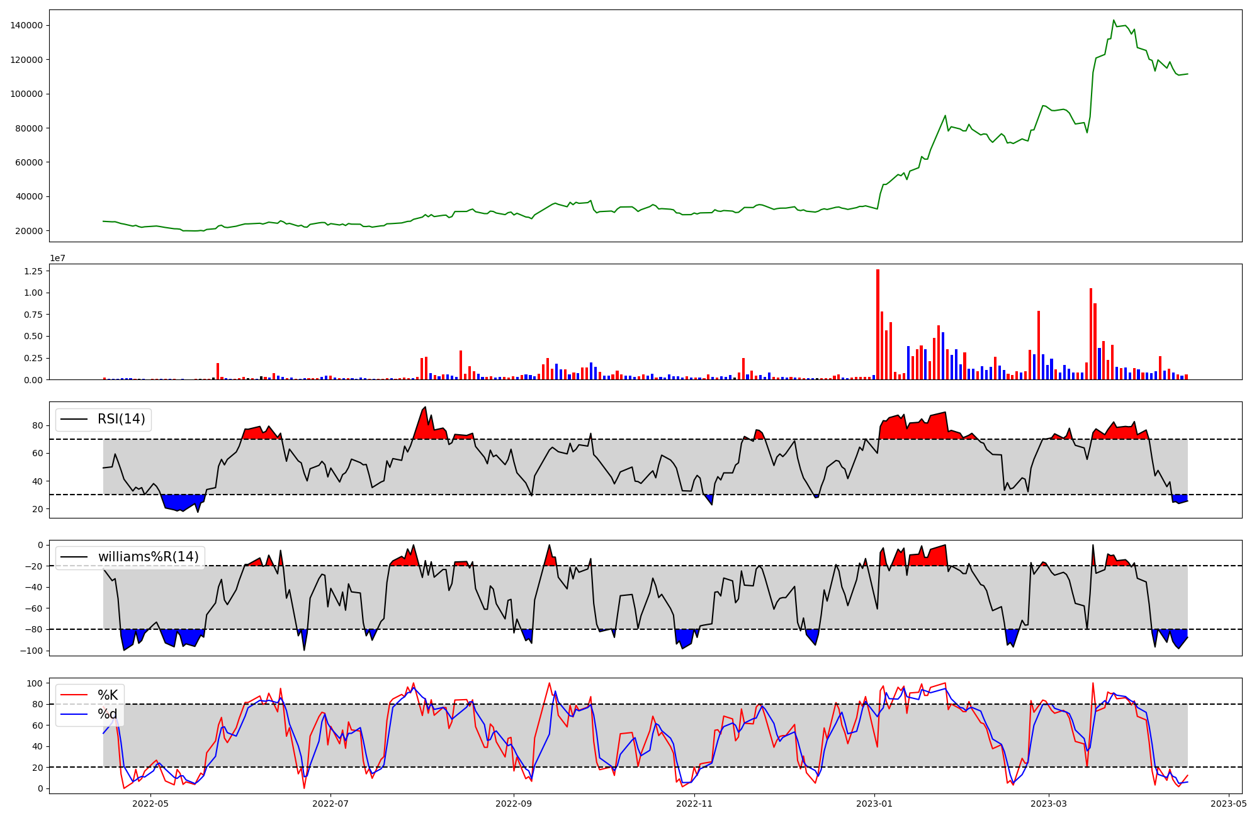
Task: Click the 40 tick on stochastic %K panel axis
Action: click(x=38, y=747)
